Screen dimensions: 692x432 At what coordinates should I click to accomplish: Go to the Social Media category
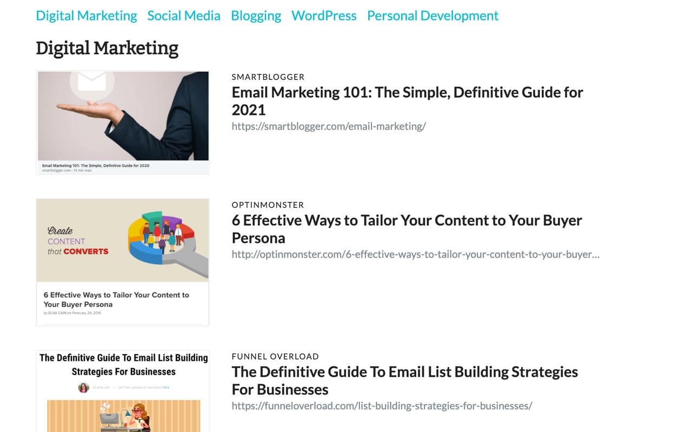[184, 16]
